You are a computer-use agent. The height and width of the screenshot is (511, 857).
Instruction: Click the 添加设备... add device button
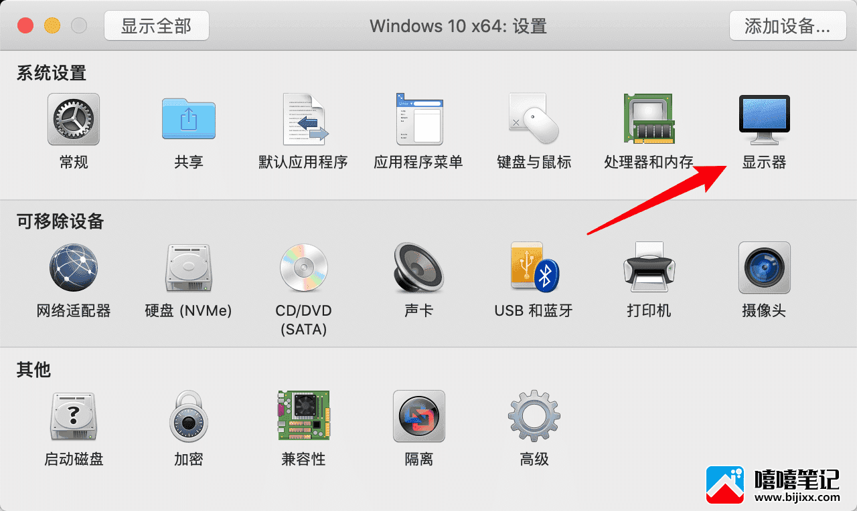787,25
